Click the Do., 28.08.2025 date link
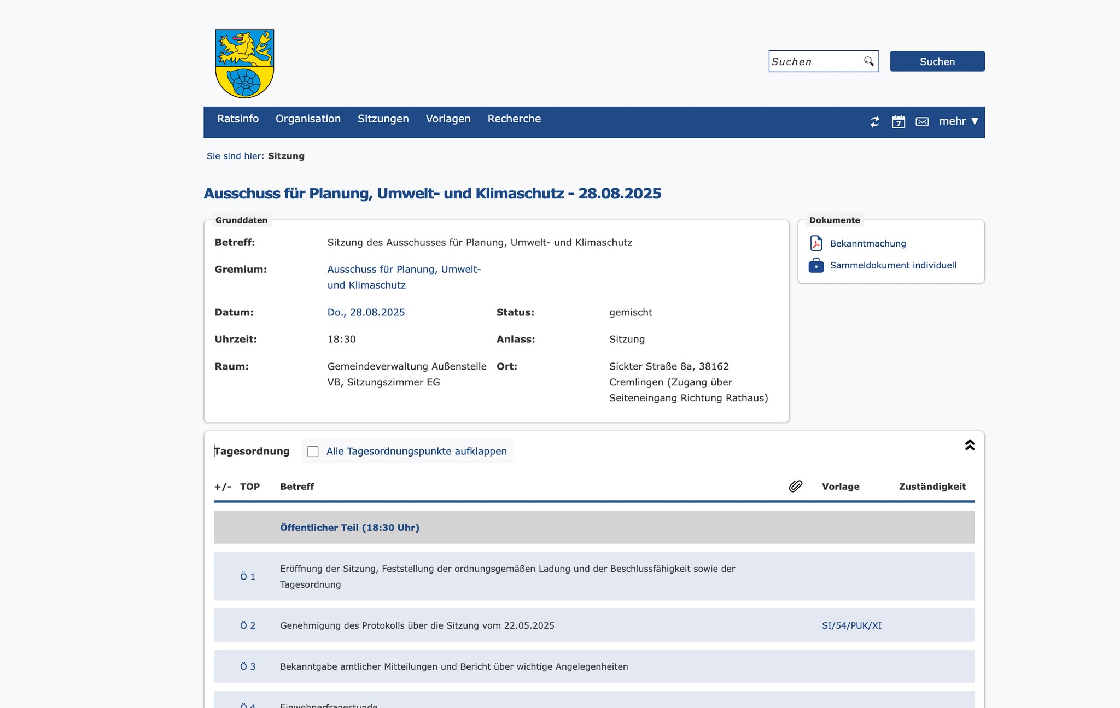Screen dimensions: 1120x708 [366, 312]
